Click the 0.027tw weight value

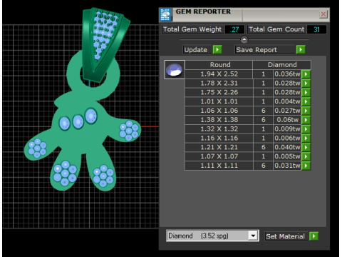(x=287, y=111)
